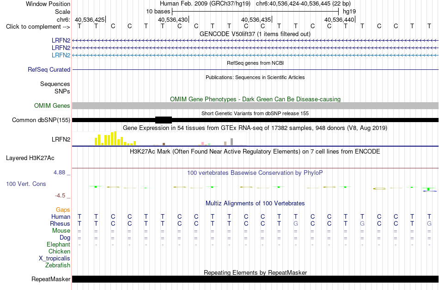Click the chr6: ruler label

pos(64,19)
